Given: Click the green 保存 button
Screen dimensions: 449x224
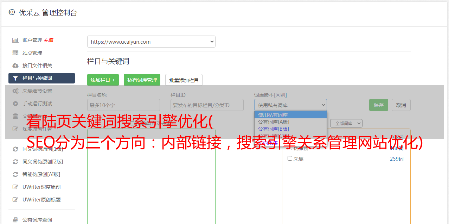Looking at the screenshot, I should coord(379,105).
